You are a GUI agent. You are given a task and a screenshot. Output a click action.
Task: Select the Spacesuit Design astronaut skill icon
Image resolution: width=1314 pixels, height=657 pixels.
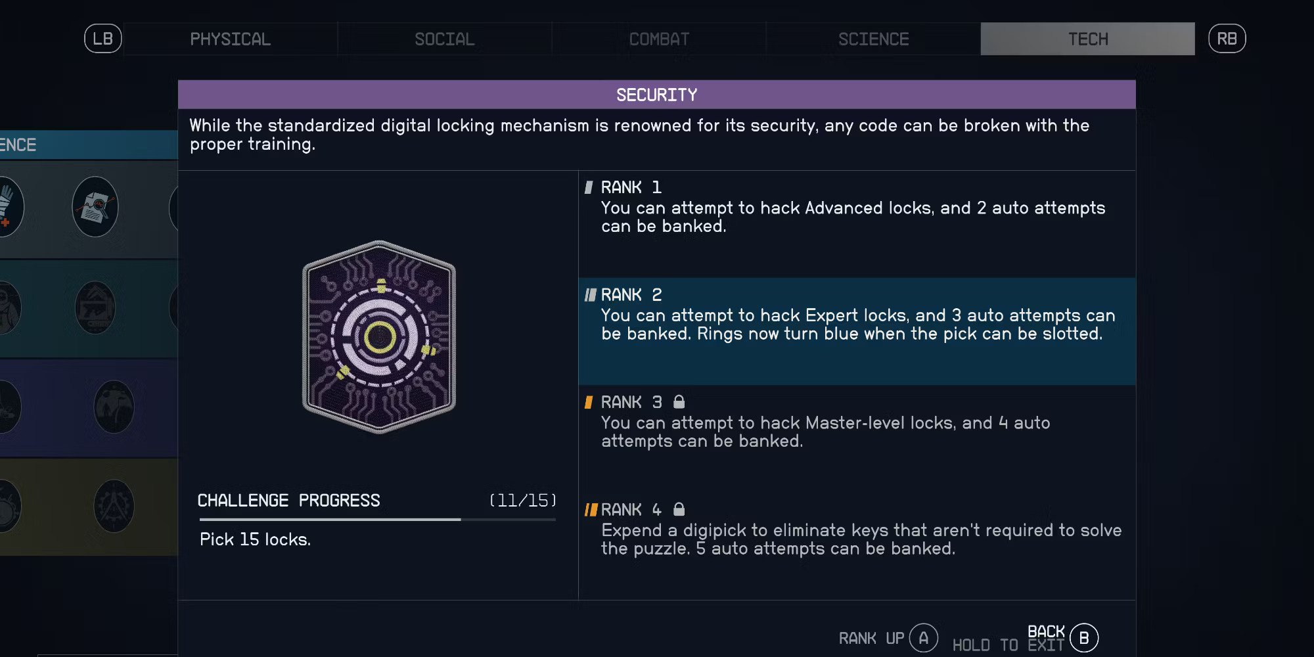(x=7, y=307)
